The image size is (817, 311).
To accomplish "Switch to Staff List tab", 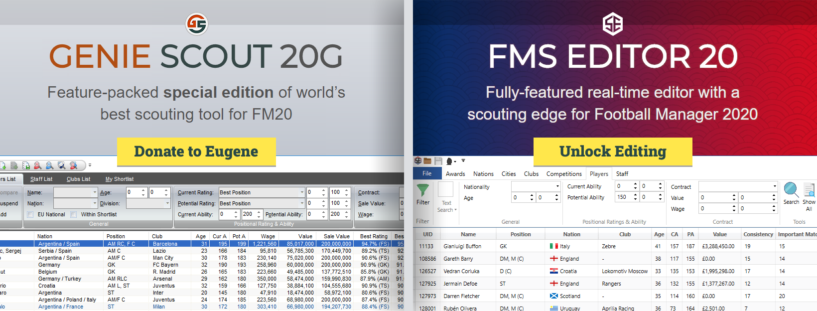I will (41, 179).
